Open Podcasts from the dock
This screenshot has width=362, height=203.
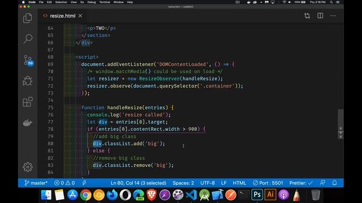point(283,195)
